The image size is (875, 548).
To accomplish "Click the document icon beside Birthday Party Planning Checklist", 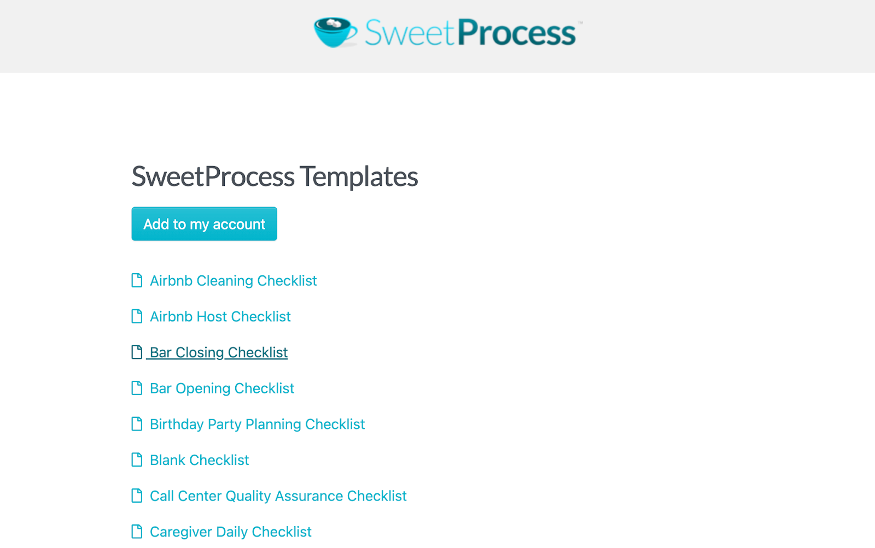I will tap(137, 423).
